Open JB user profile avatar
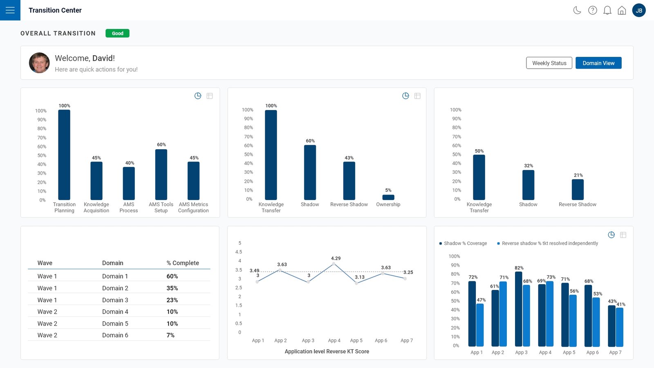 (639, 10)
